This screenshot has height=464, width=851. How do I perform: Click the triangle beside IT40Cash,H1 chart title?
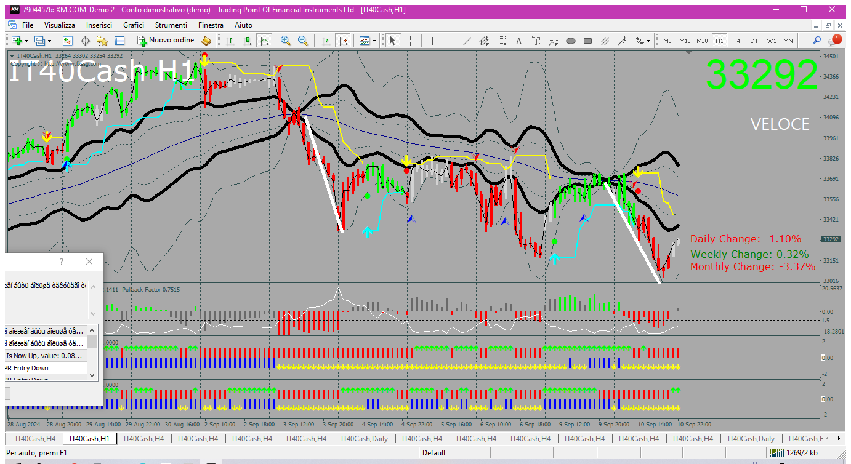click(12, 56)
